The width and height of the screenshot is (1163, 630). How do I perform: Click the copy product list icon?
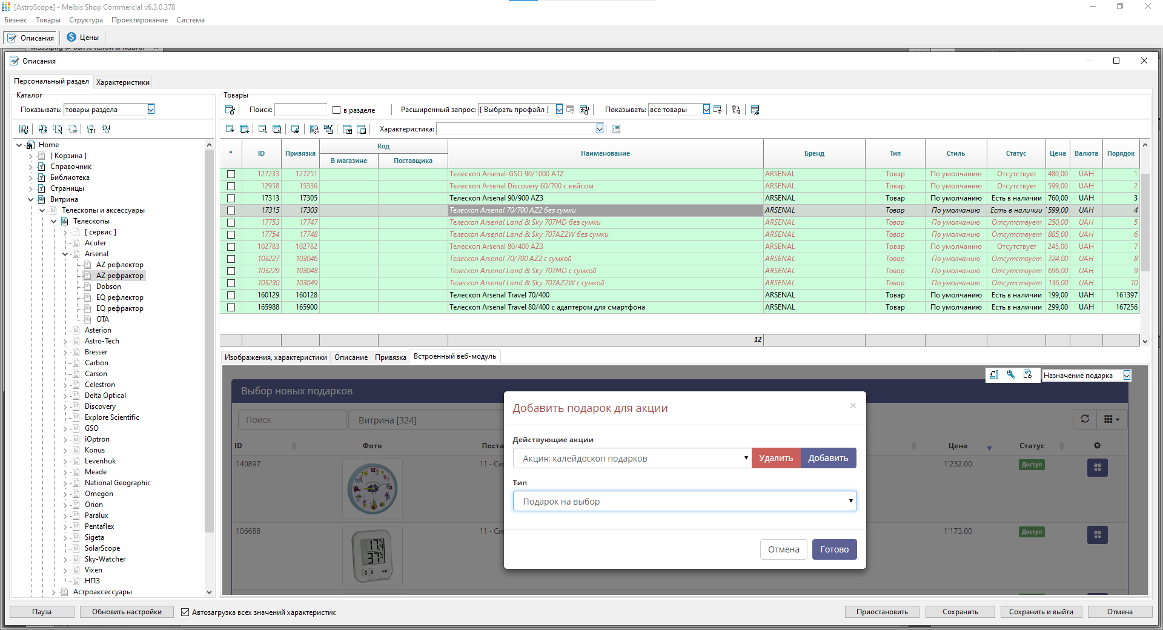(x=314, y=129)
